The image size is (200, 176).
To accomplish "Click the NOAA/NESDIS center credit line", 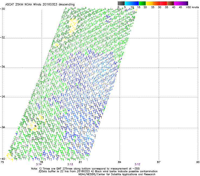I will point(117,174).
